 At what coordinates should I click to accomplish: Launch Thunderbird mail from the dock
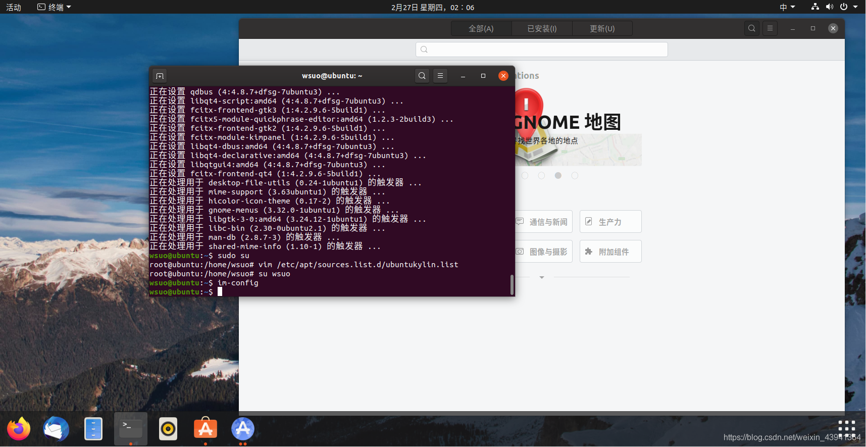click(56, 429)
